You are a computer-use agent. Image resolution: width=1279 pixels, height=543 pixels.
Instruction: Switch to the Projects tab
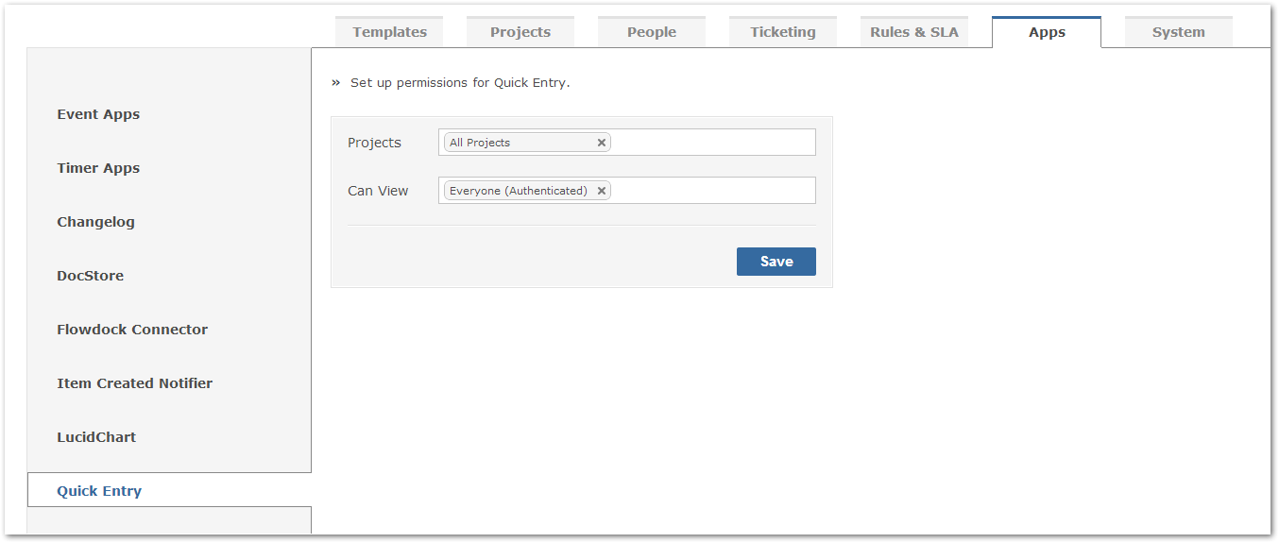[520, 32]
